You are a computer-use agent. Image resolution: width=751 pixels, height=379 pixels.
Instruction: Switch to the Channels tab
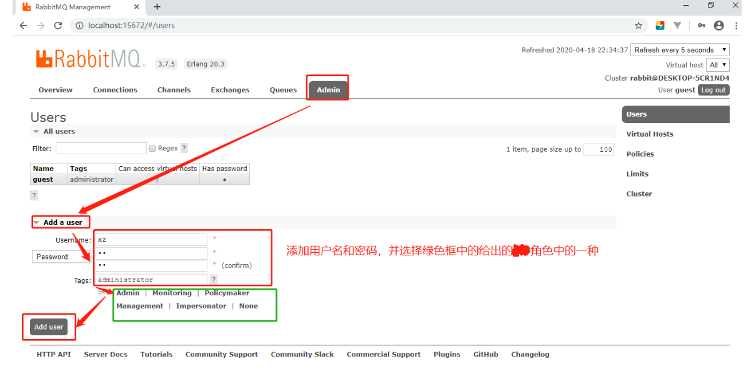pyautogui.click(x=174, y=90)
